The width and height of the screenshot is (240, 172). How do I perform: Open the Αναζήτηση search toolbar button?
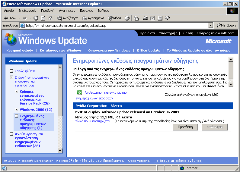tap(68, 18)
